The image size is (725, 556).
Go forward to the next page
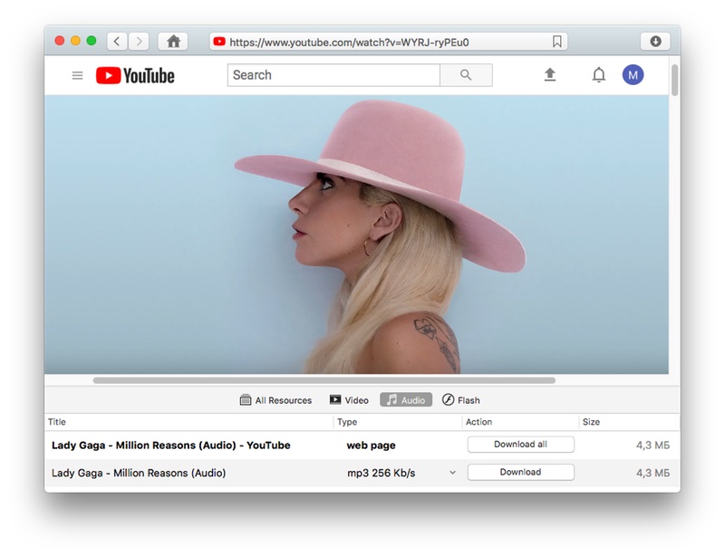pyautogui.click(x=139, y=42)
